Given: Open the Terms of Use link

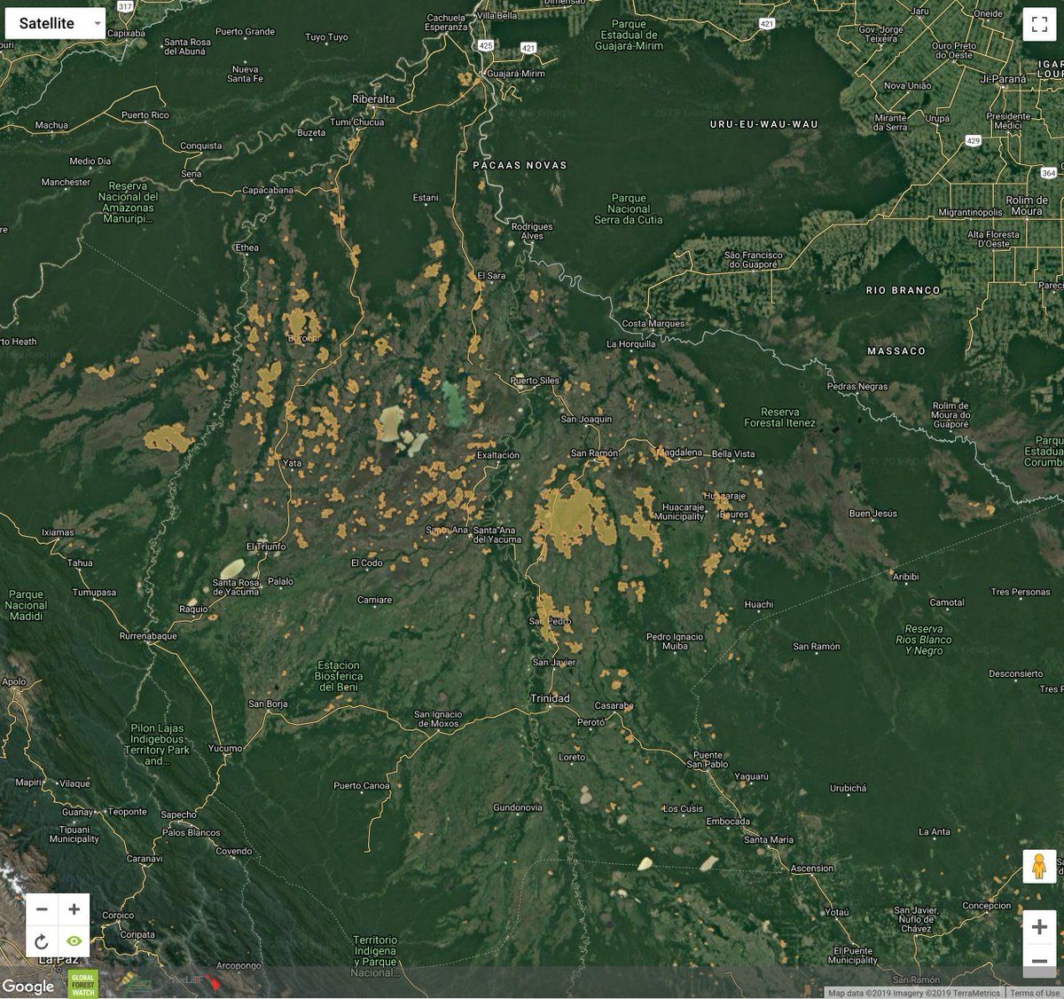Looking at the screenshot, I should 1034,993.
